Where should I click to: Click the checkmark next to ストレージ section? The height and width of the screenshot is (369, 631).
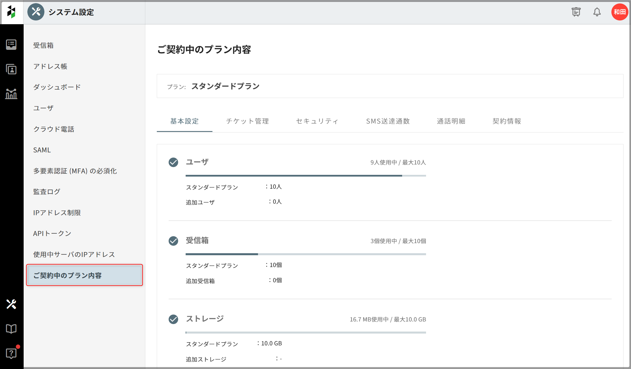point(173,319)
